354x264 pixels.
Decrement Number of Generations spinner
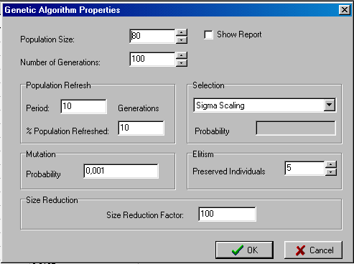[182, 63]
